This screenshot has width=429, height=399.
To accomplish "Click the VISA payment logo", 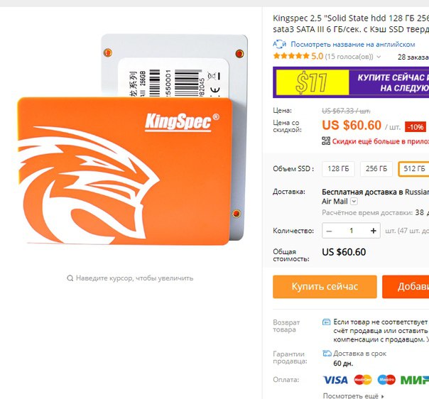I will 335,380.
